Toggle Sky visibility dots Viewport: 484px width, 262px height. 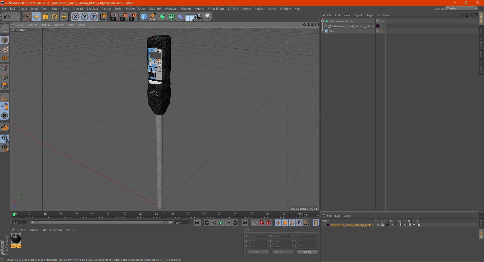[x=381, y=31]
